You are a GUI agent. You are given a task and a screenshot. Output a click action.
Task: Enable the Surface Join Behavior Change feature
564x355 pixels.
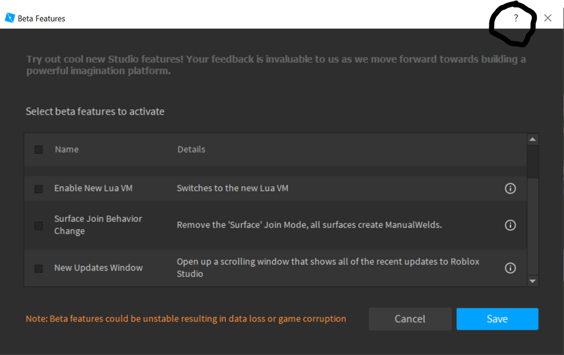point(38,225)
